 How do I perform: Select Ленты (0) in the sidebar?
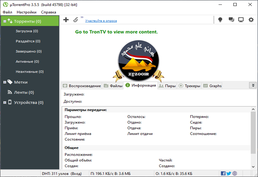coord(24,92)
